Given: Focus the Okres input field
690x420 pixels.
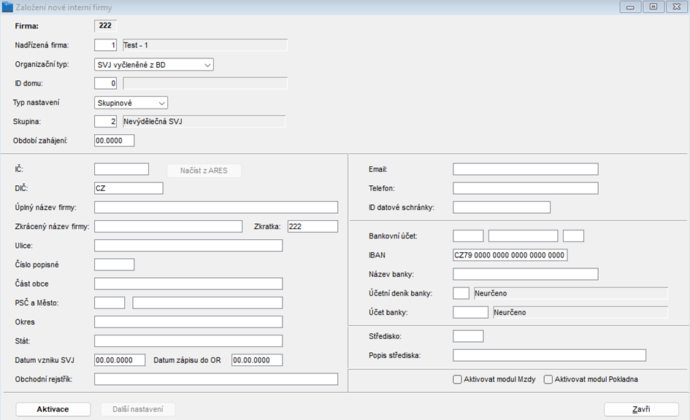Looking at the screenshot, I should point(188,322).
